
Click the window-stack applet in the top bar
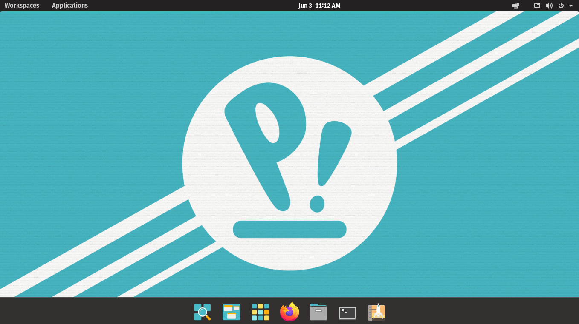pos(515,6)
